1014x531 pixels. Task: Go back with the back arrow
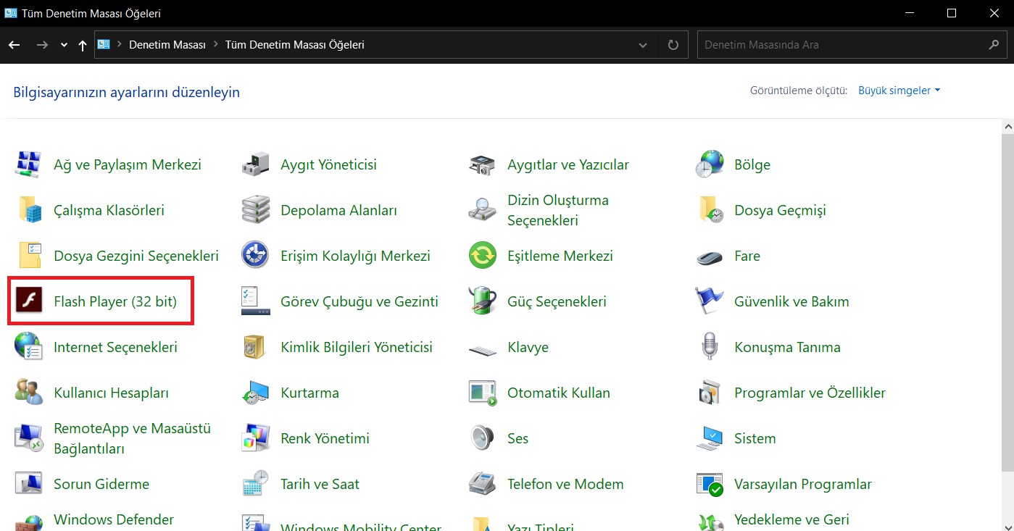[x=14, y=45]
